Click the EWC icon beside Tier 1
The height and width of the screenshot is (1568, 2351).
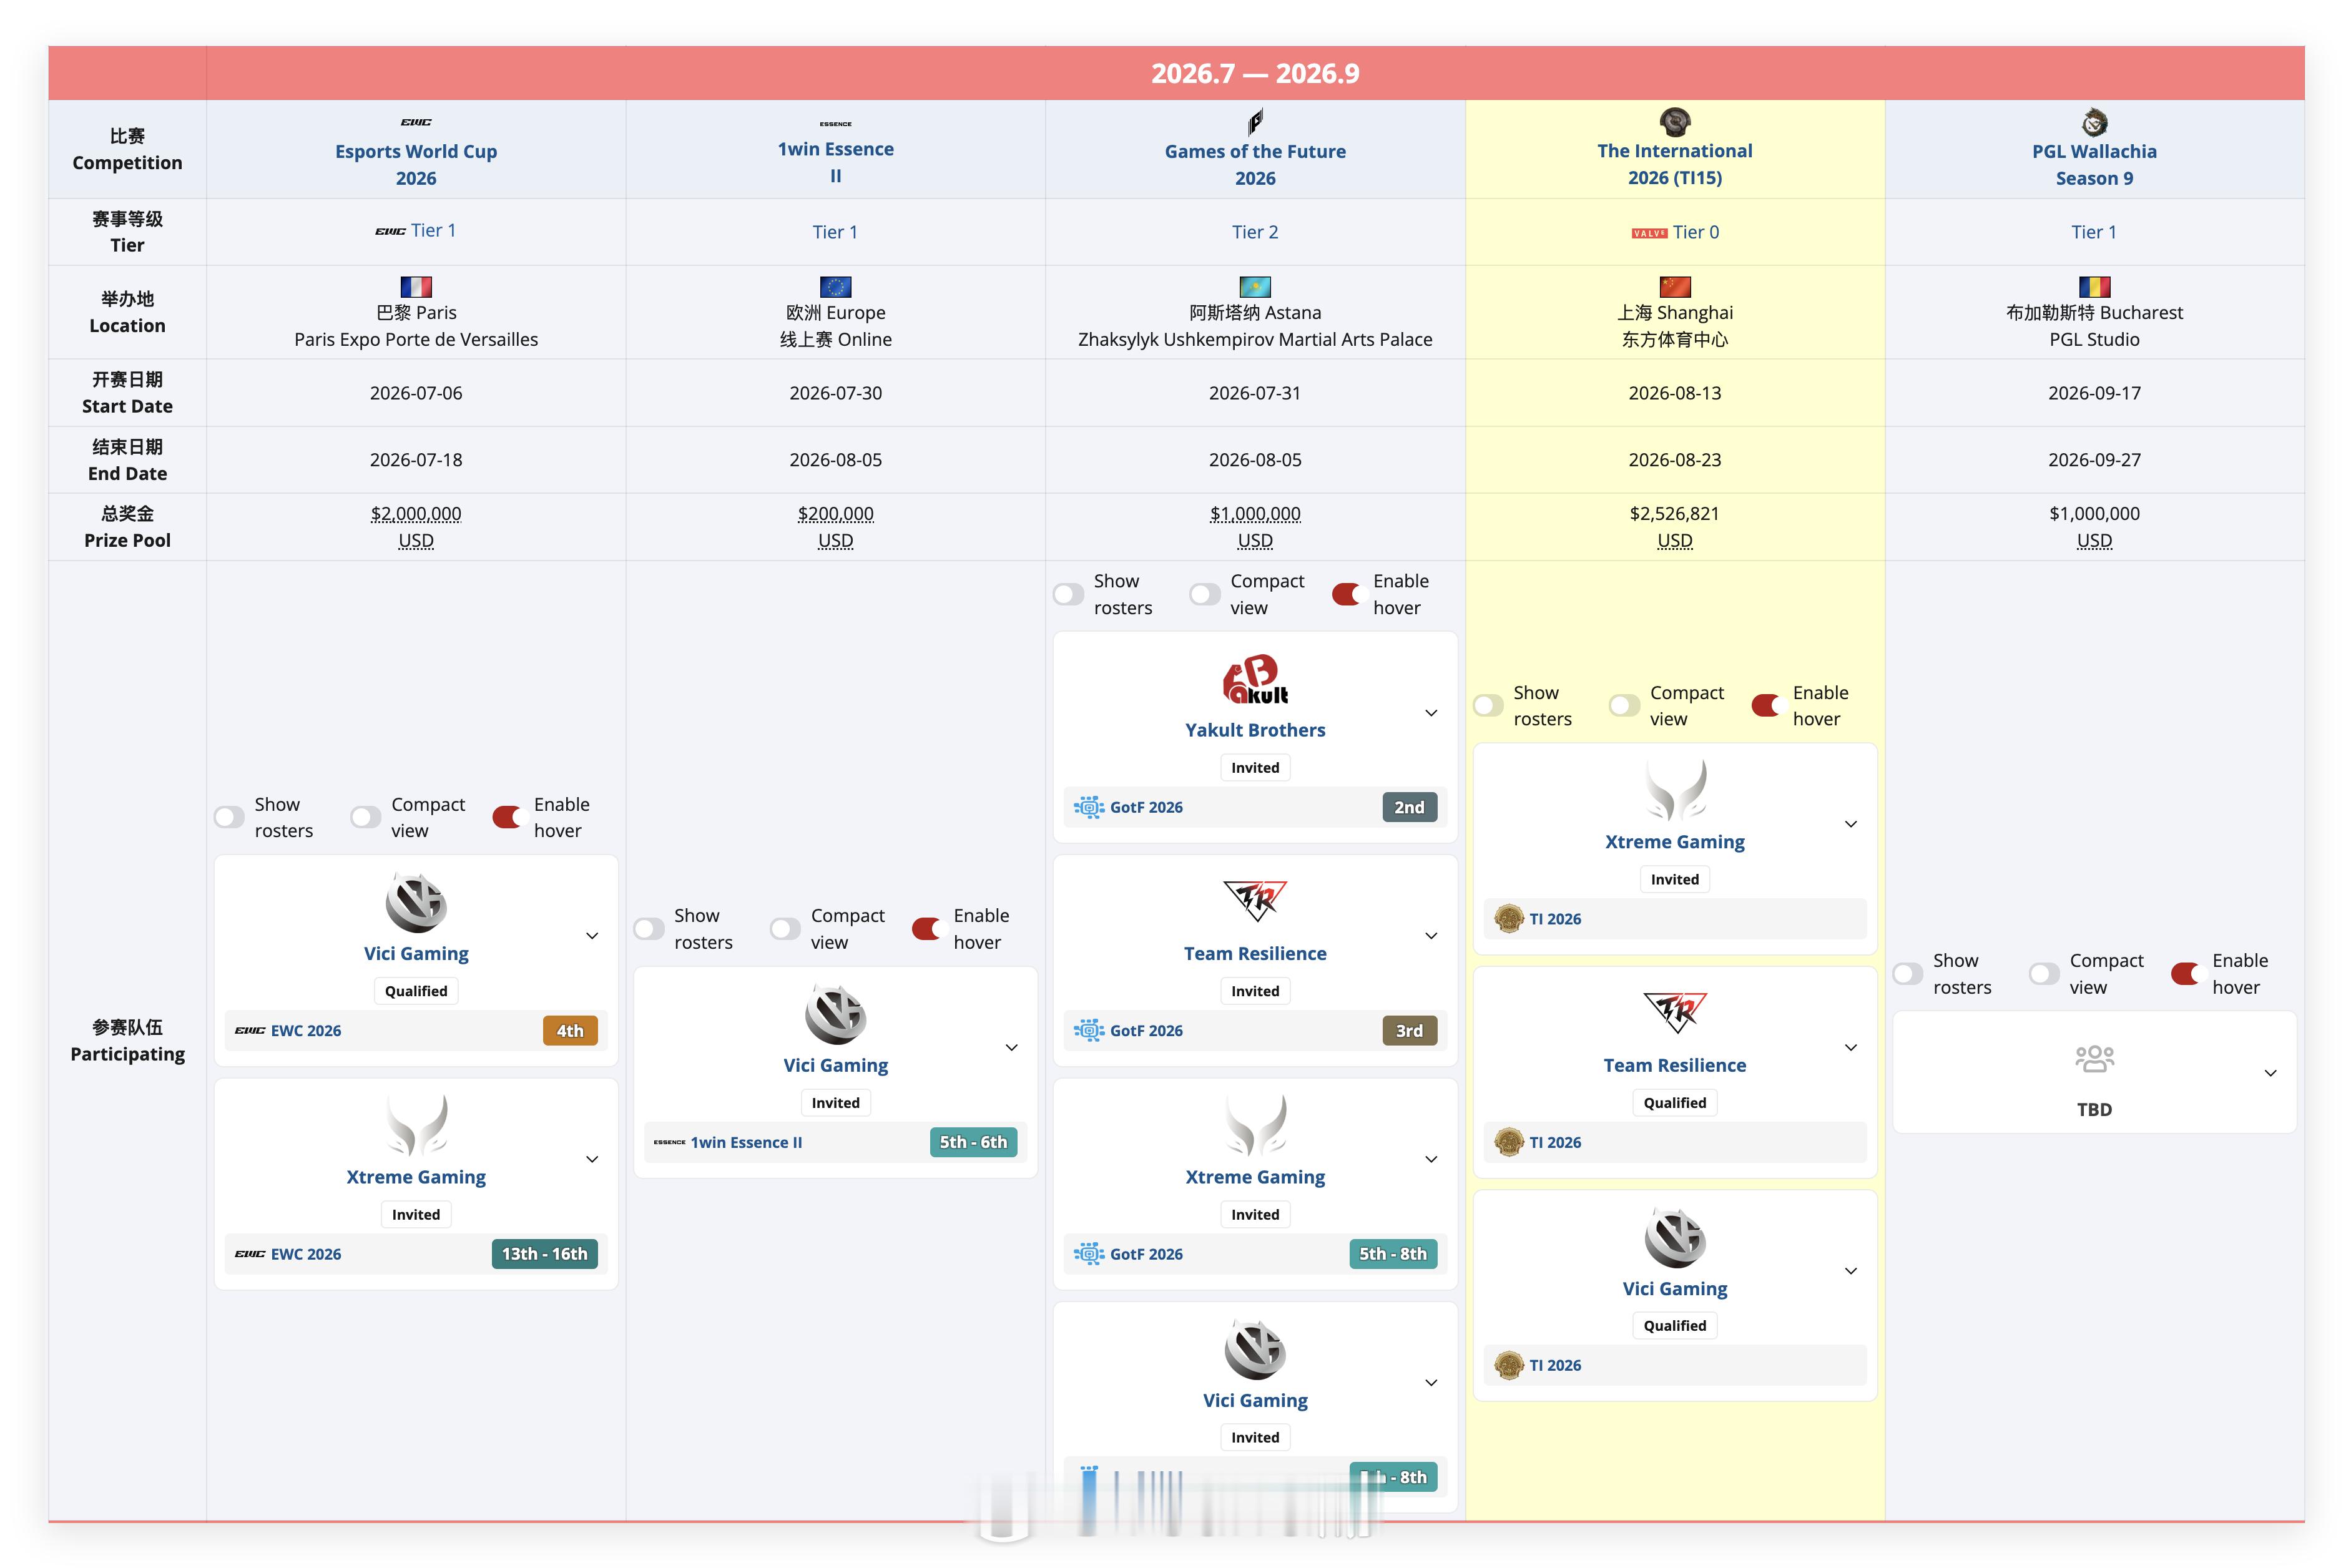coord(390,231)
